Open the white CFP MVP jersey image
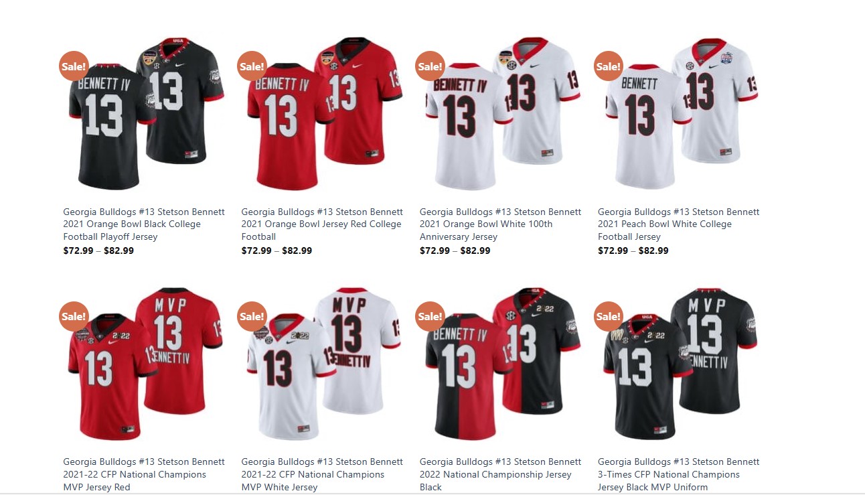 pyautogui.click(x=324, y=364)
